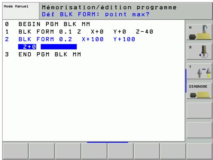Select line 3 END PGM BLK MM
Viewport: 213px width, 160px height.
43,54
